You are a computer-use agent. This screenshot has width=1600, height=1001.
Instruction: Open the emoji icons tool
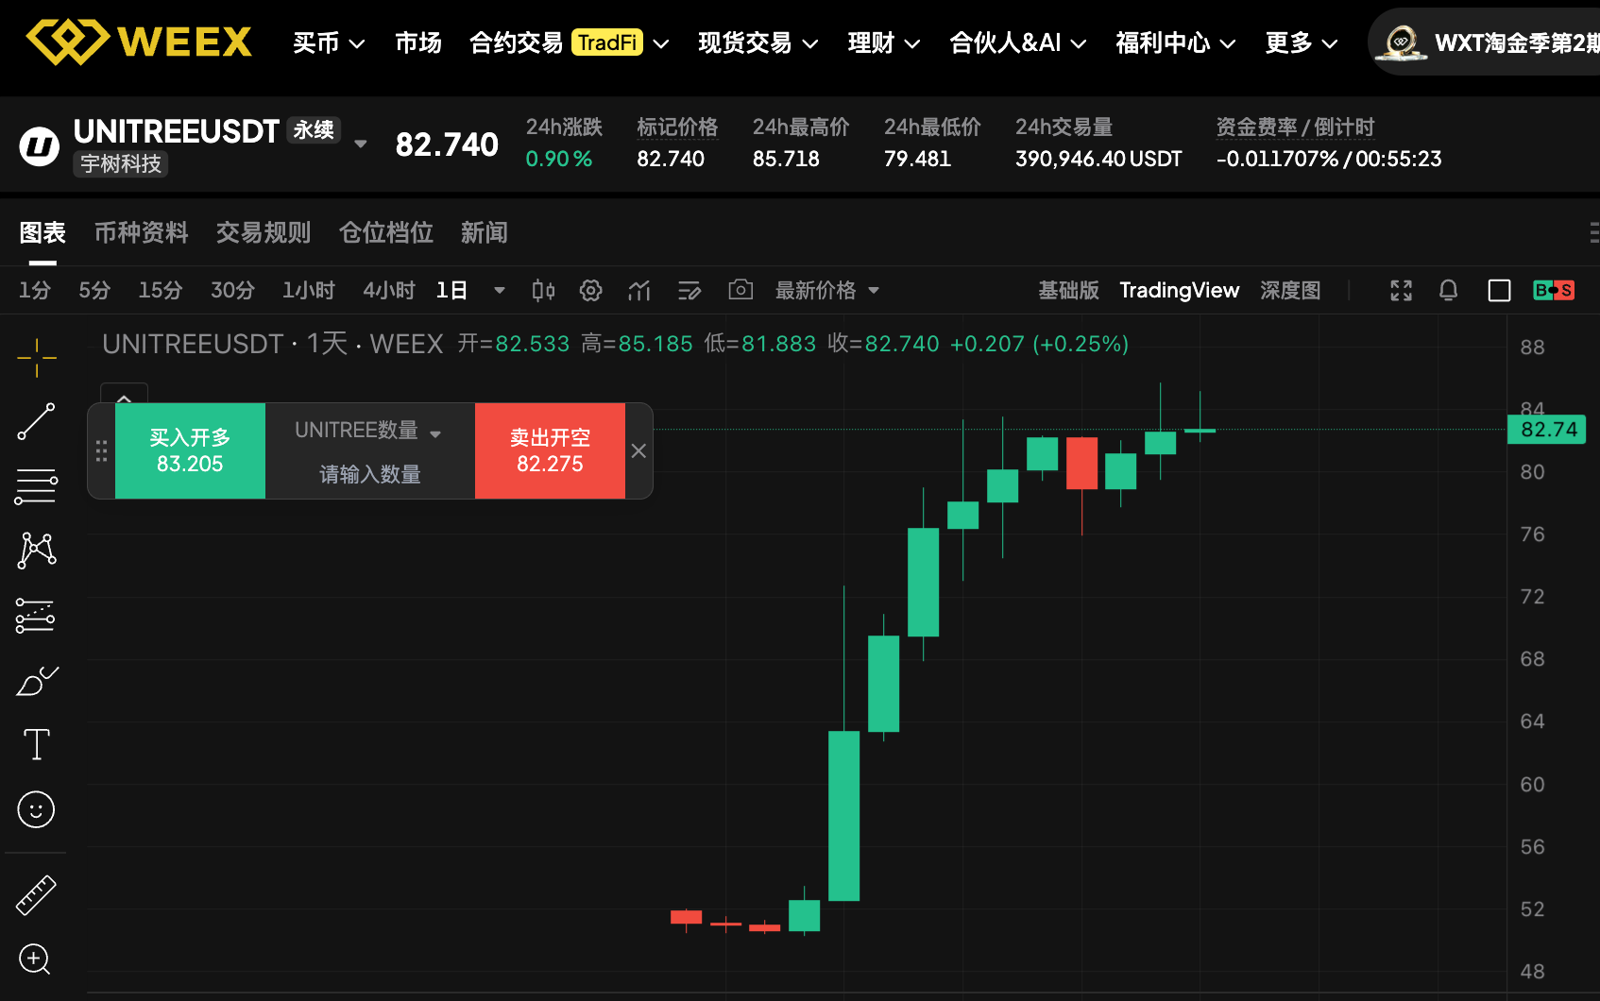(x=36, y=809)
